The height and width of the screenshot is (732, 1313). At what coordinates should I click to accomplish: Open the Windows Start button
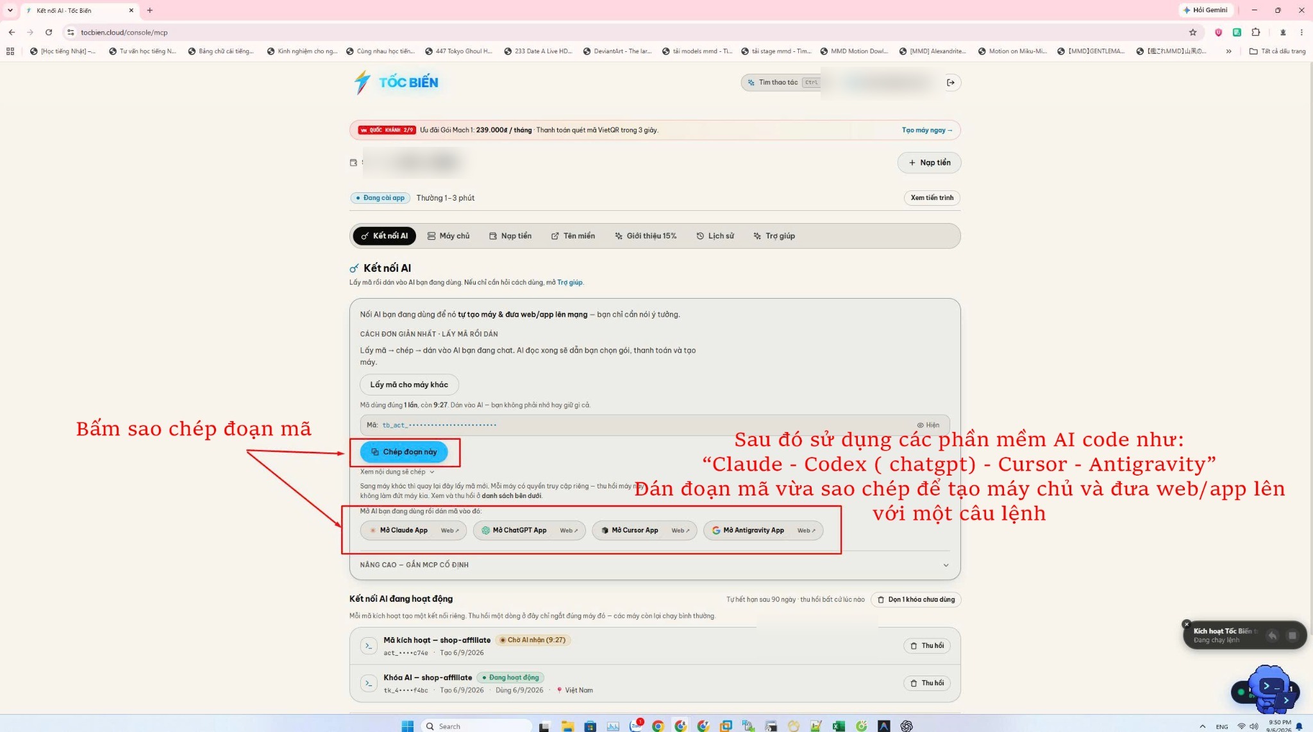click(x=408, y=726)
